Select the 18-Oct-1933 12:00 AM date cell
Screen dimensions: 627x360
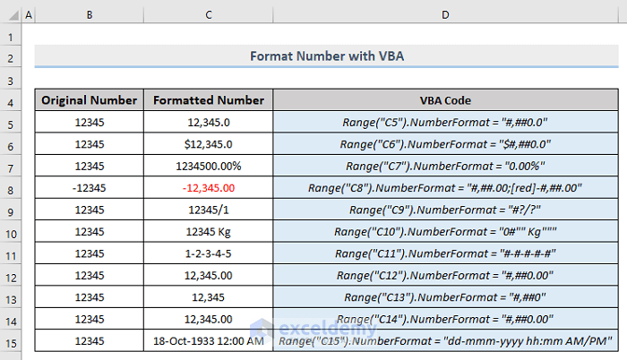pos(208,341)
